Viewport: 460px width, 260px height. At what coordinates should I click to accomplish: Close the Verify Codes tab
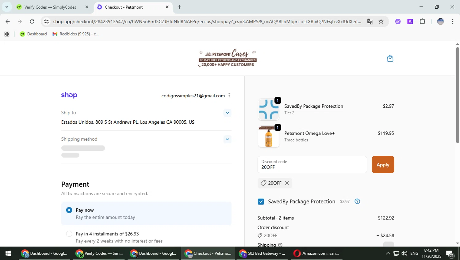(87, 7)
